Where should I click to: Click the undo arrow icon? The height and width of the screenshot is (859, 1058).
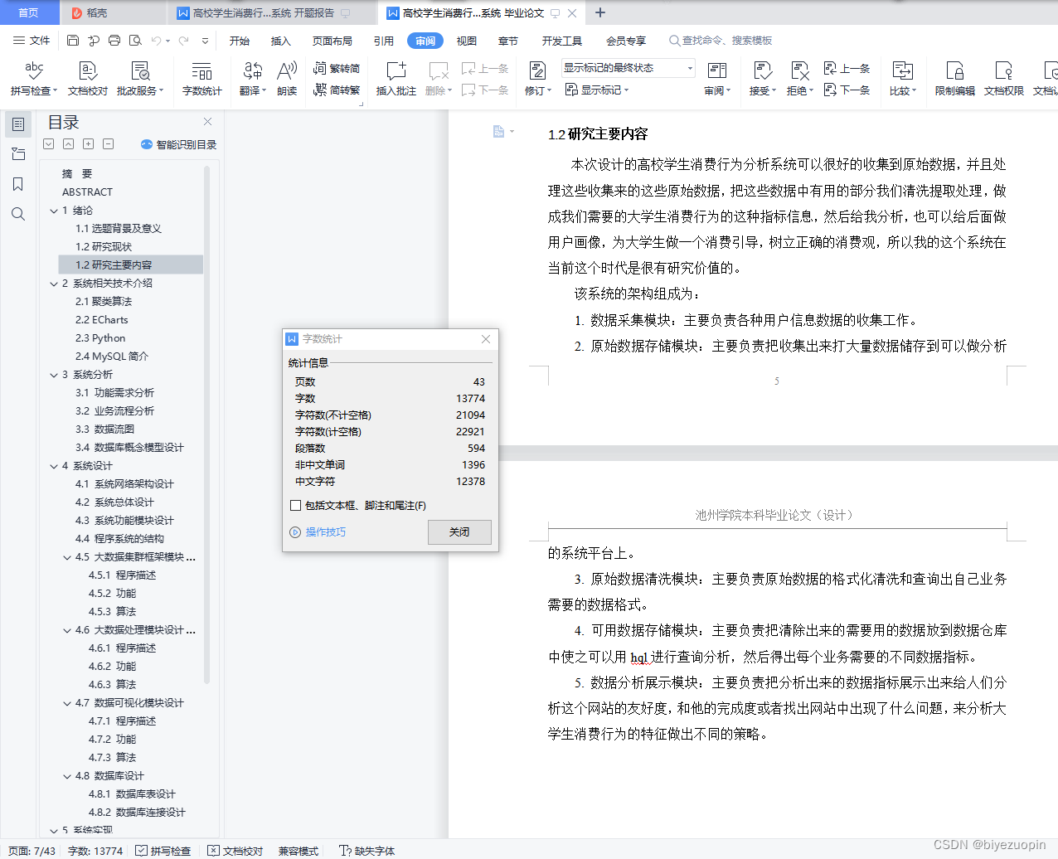point(156,40)
